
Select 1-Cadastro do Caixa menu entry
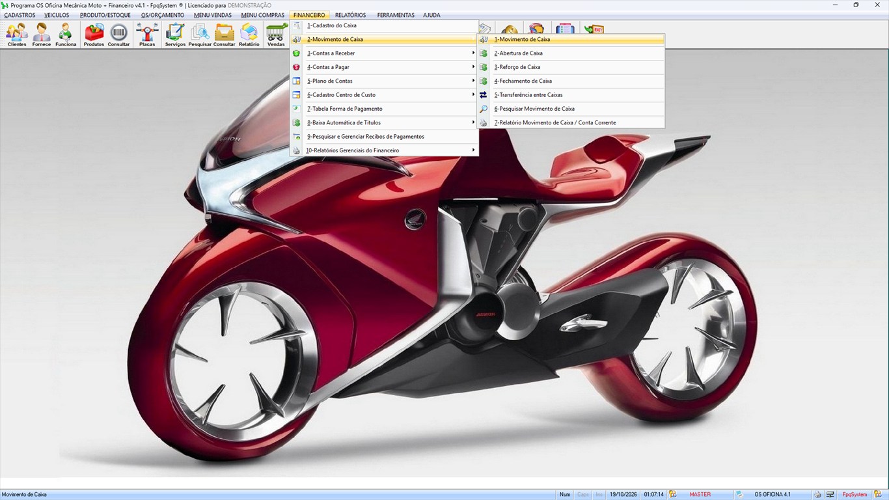click(x=384, y=25)
